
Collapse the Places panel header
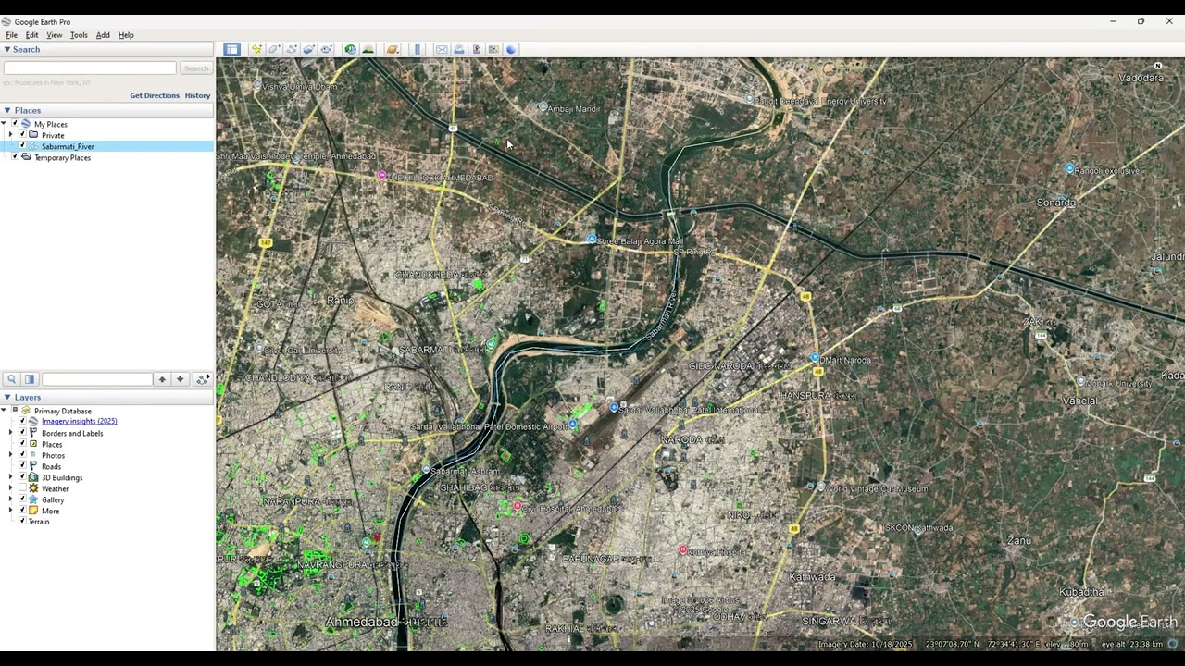click(6, 110)
